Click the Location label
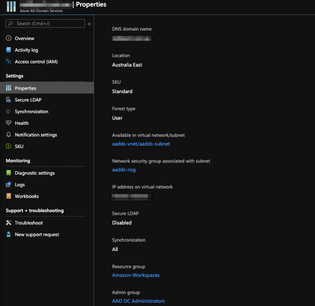This screenshot has width=315, height=306. tap(121, 55)
